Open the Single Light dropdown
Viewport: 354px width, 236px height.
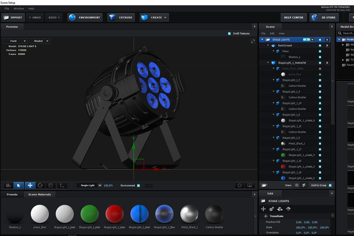(89, 185)
